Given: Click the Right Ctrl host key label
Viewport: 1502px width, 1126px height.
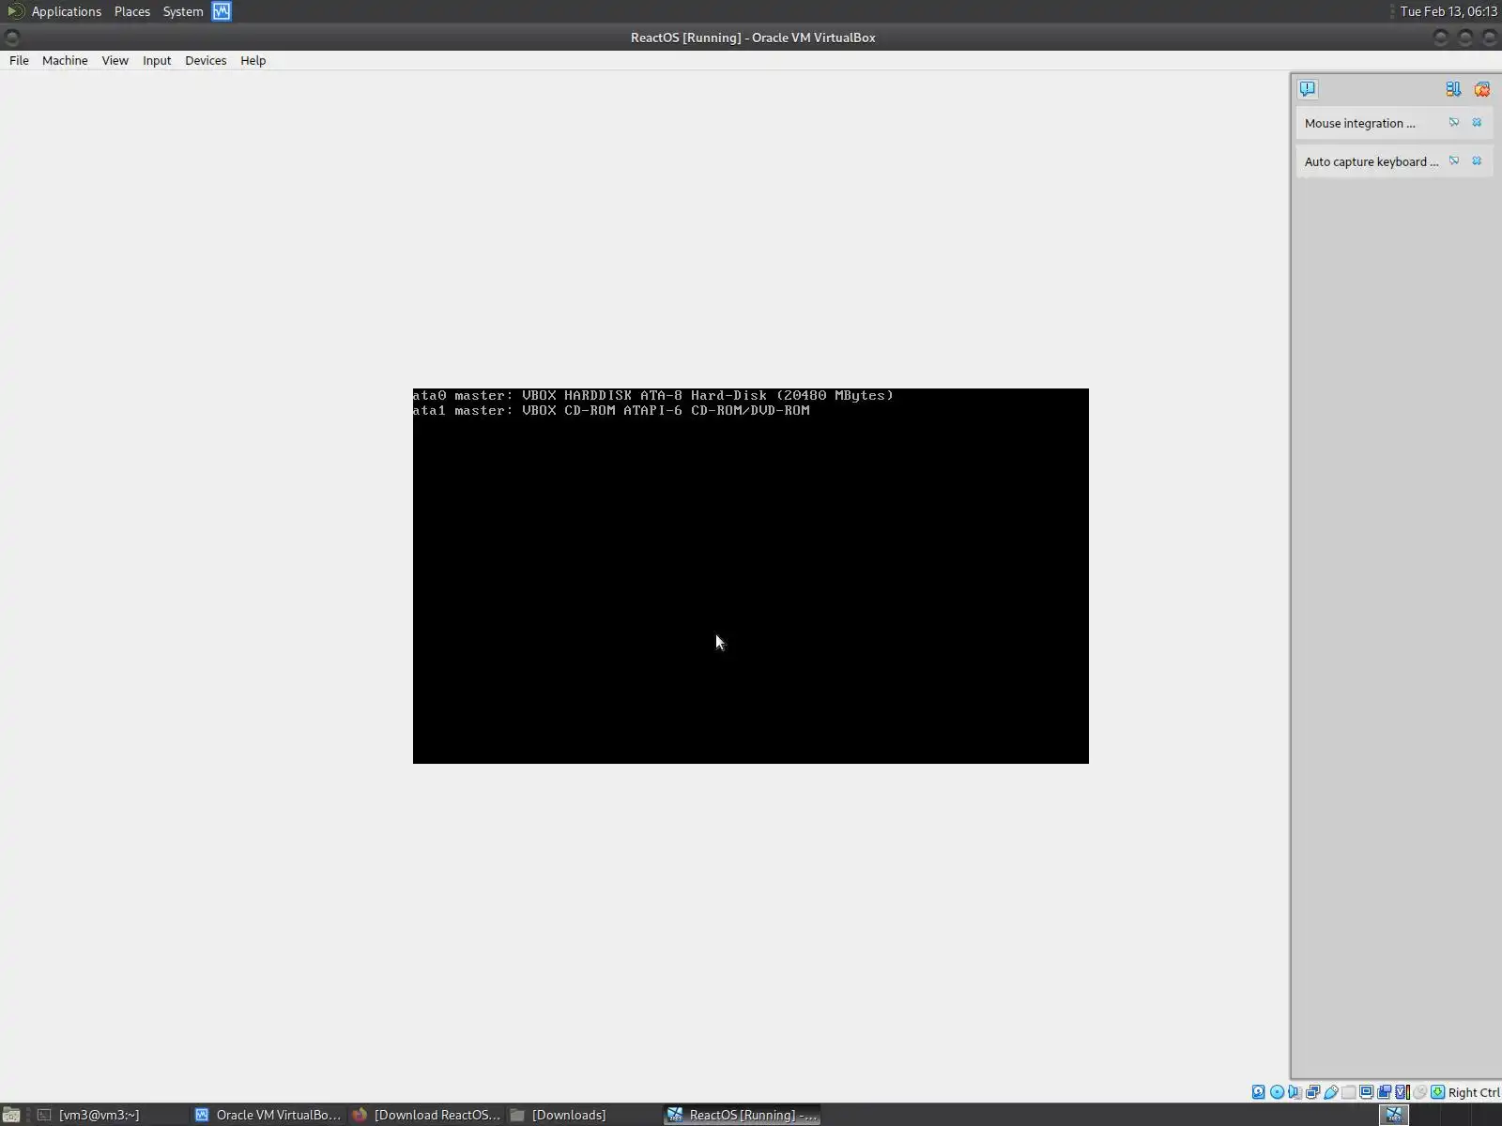Looking at the screenshot, I should click(x=1474, y=1092).
